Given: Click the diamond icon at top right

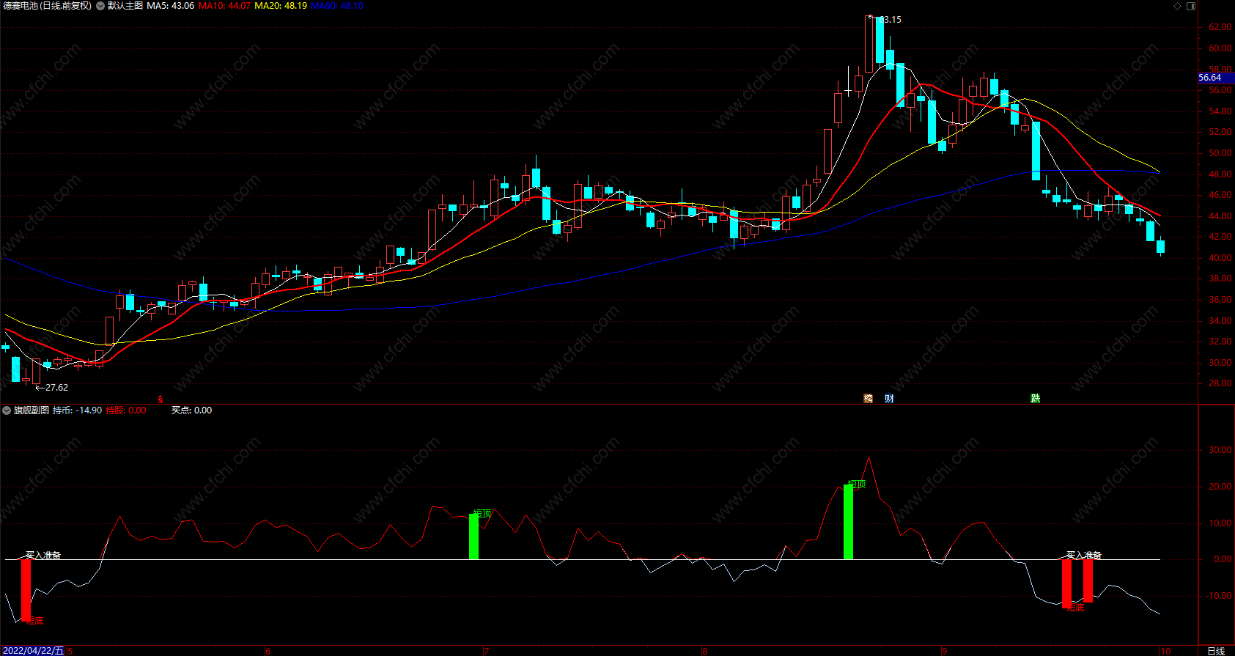Looking at the screenshot, I should (x=1178, y=6).
